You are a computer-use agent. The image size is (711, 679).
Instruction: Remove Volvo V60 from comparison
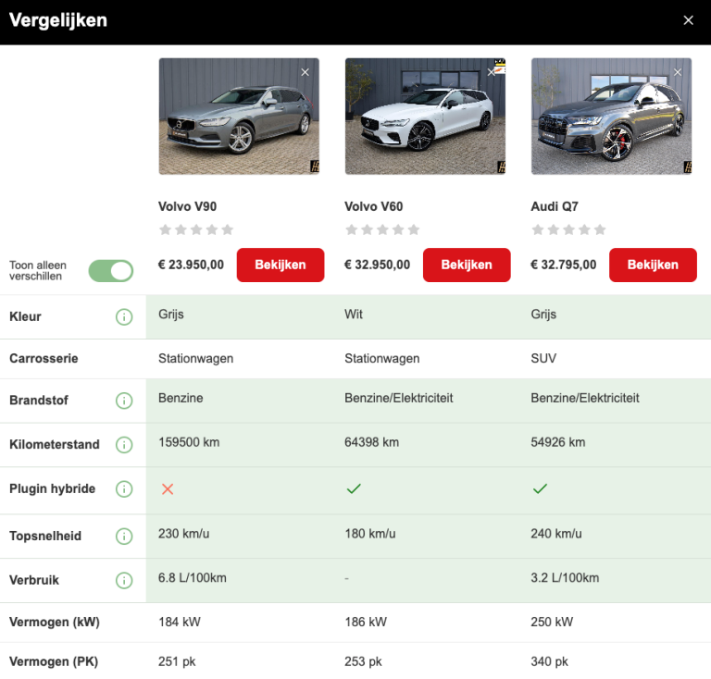click(x=492, y=72)
